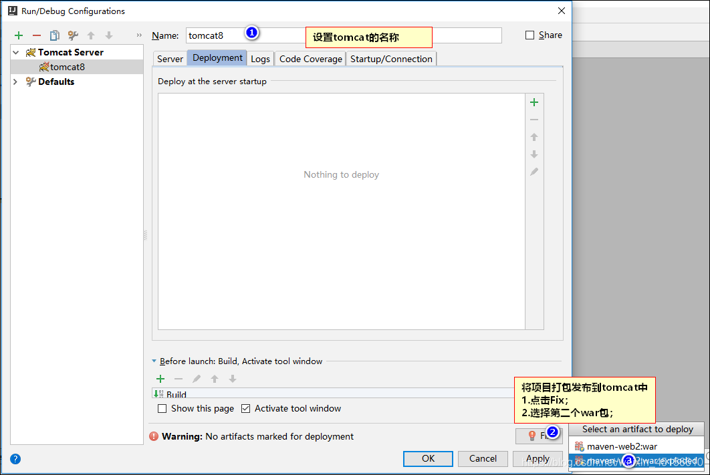Switch to the Server tab
Image resolution: width=710 pixels, height=475 pixels.
(170, 59)
